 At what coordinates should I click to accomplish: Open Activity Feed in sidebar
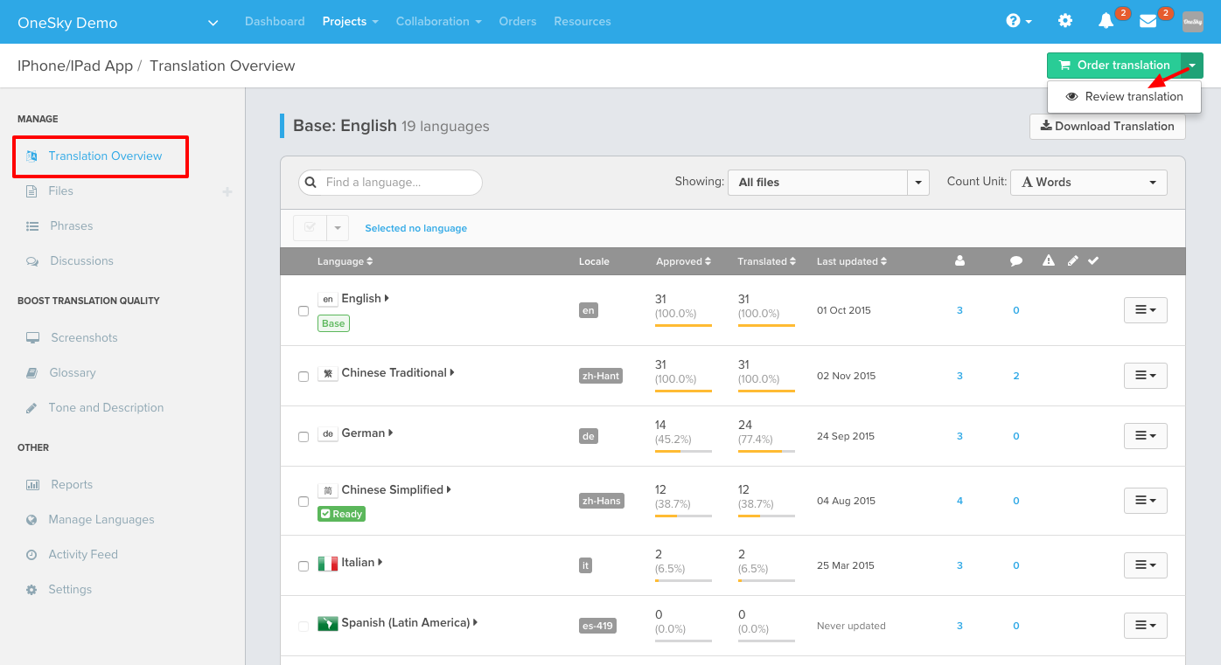click(x=83, y=555)
